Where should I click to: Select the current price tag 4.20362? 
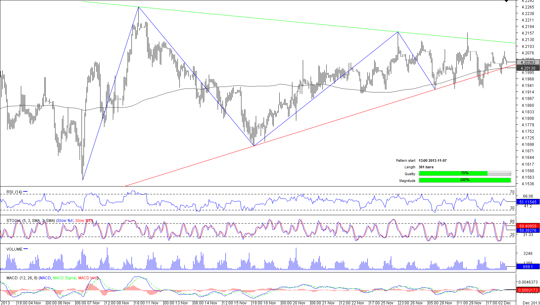[x=528, y=62]
